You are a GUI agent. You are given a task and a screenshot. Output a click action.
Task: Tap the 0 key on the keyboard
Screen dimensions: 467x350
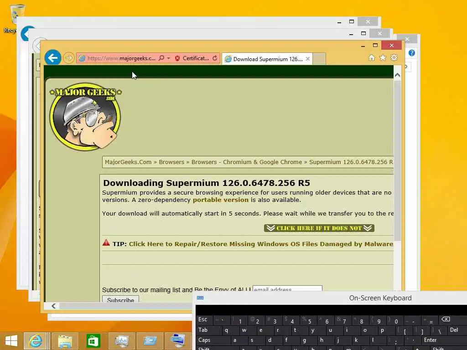point(395,320)
